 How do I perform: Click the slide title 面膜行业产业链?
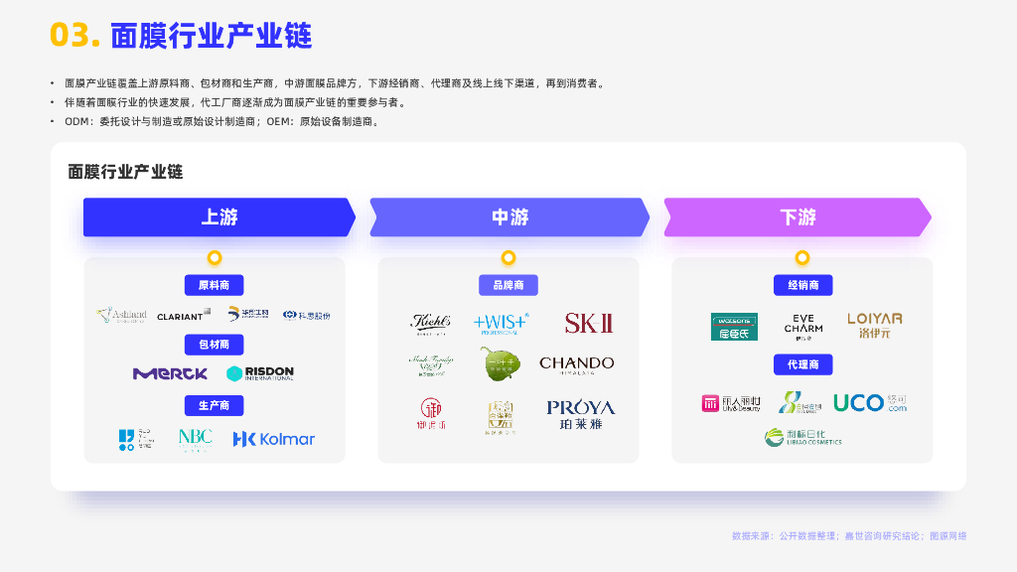pyautogui.click(x=212, y=36)
